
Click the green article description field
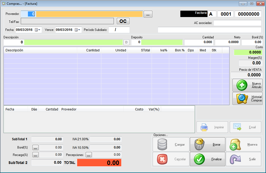tap(73, 42)
